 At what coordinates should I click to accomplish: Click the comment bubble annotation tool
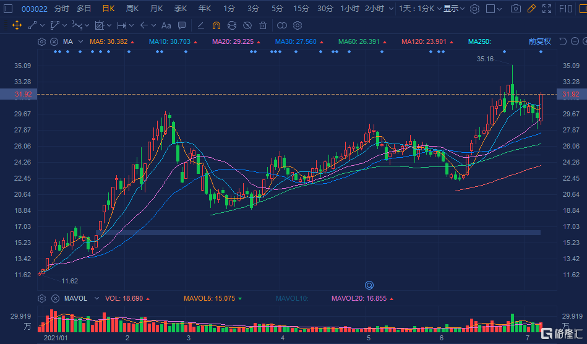click(181, 25)
